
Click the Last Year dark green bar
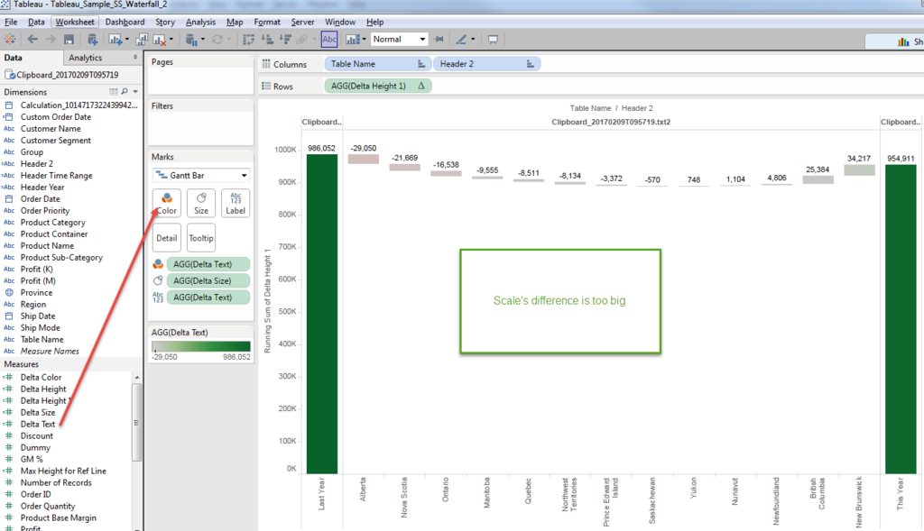pyautogui.click(x=322, y=314)
